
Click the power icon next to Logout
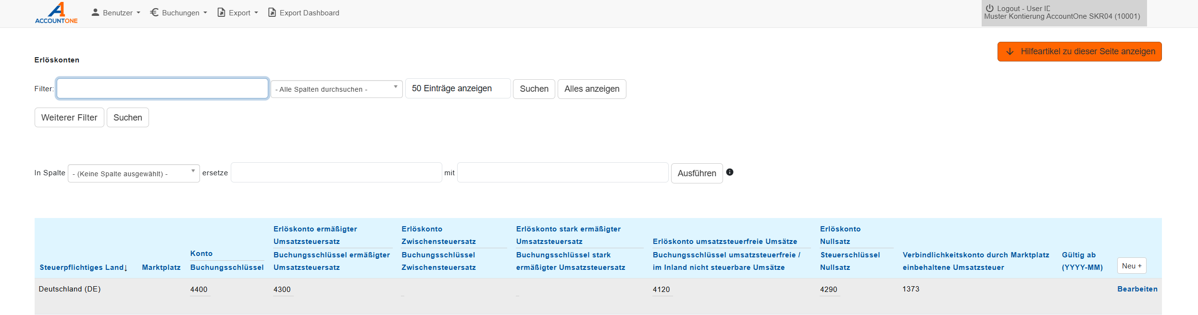[989, 8]
